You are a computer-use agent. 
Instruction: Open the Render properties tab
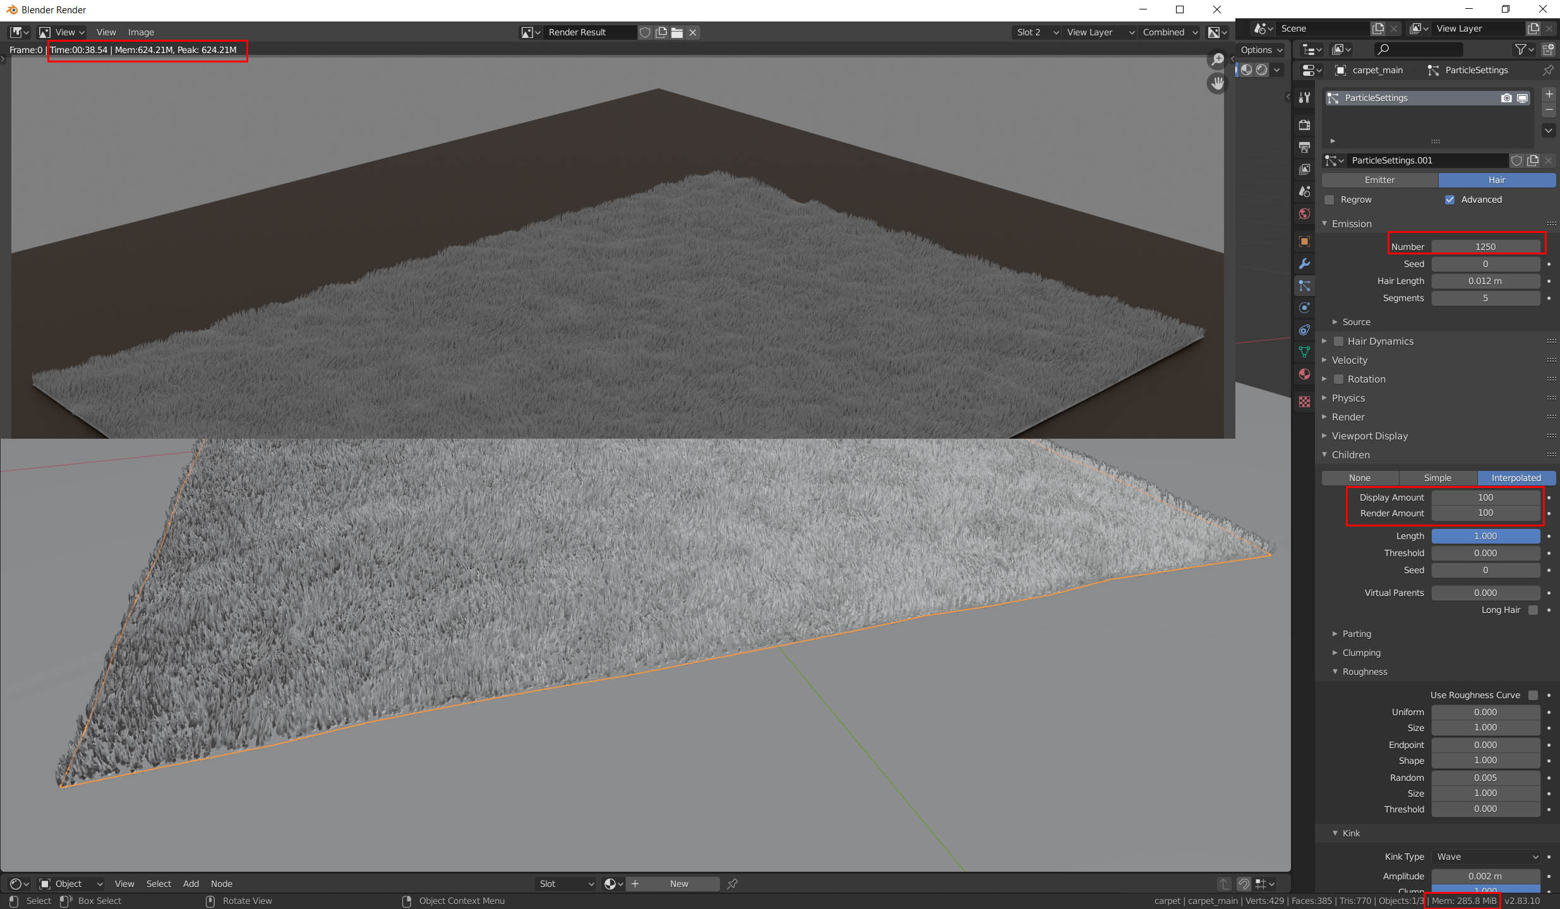1304,125
